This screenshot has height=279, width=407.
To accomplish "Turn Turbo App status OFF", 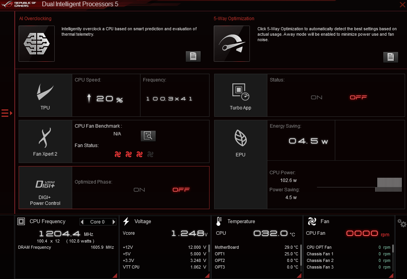I will coord(358,97).
